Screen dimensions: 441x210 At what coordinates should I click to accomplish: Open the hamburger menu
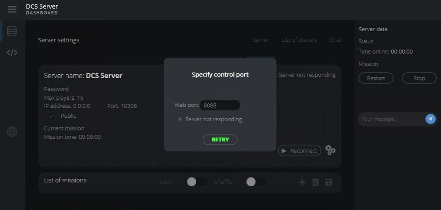click(12, 9)
